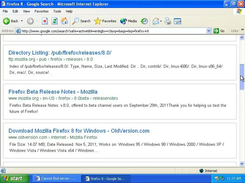This screenshot has height=183, width=245.
Task: Open the Edit menu
Action: (x=15, y=11)
